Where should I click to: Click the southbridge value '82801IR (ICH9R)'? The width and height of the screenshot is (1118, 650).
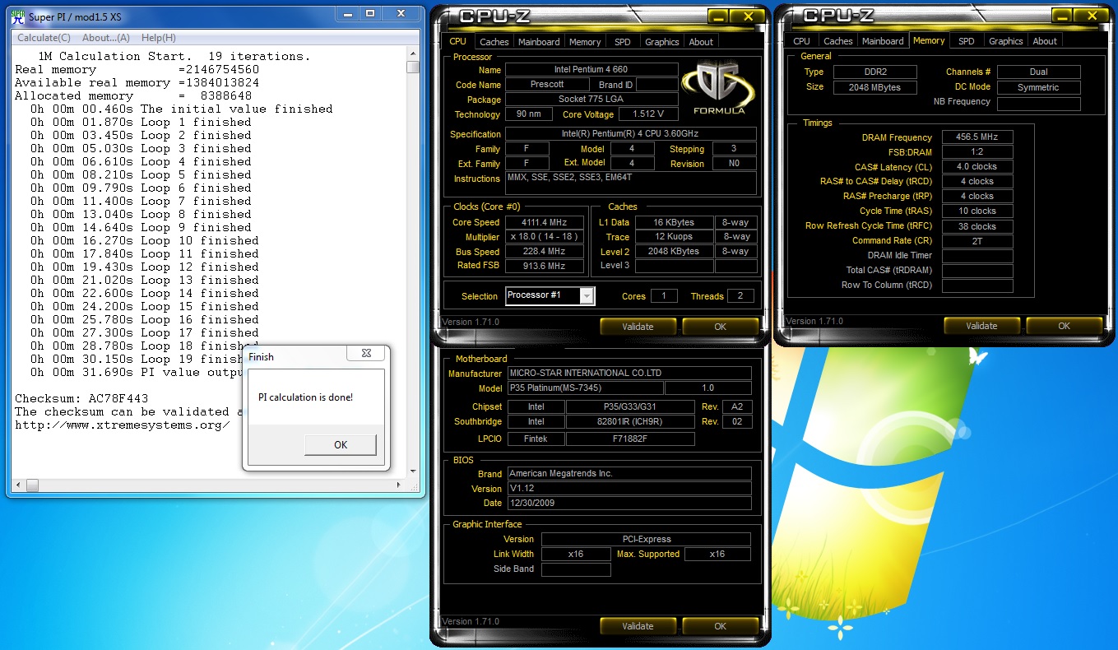click(630, 421)
